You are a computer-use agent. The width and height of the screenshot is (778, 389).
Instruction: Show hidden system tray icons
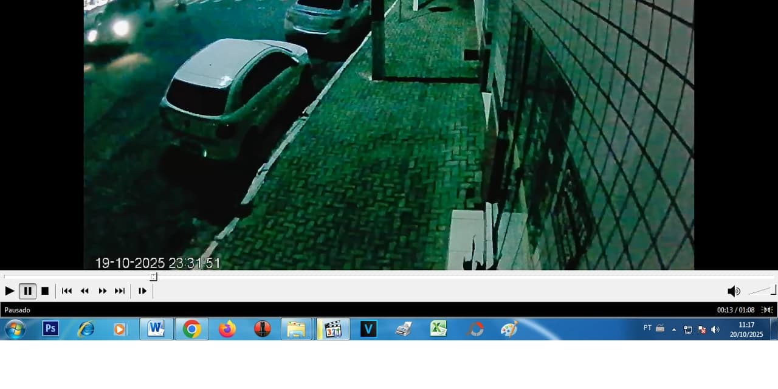pyautogui.click(x=673, y=329)
